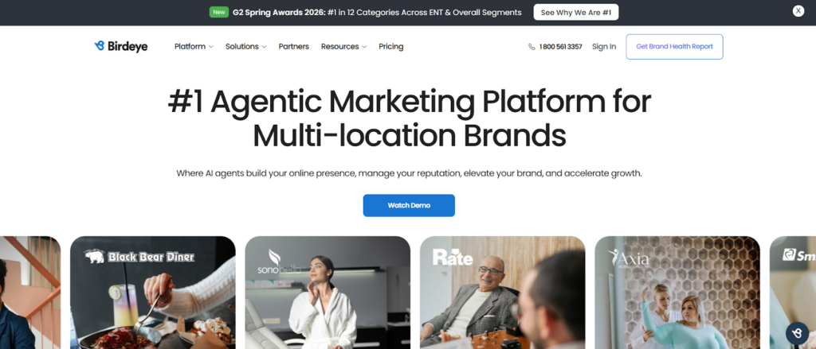
Task: Expand the Resources dropdown menu
Action: (343, 47)
